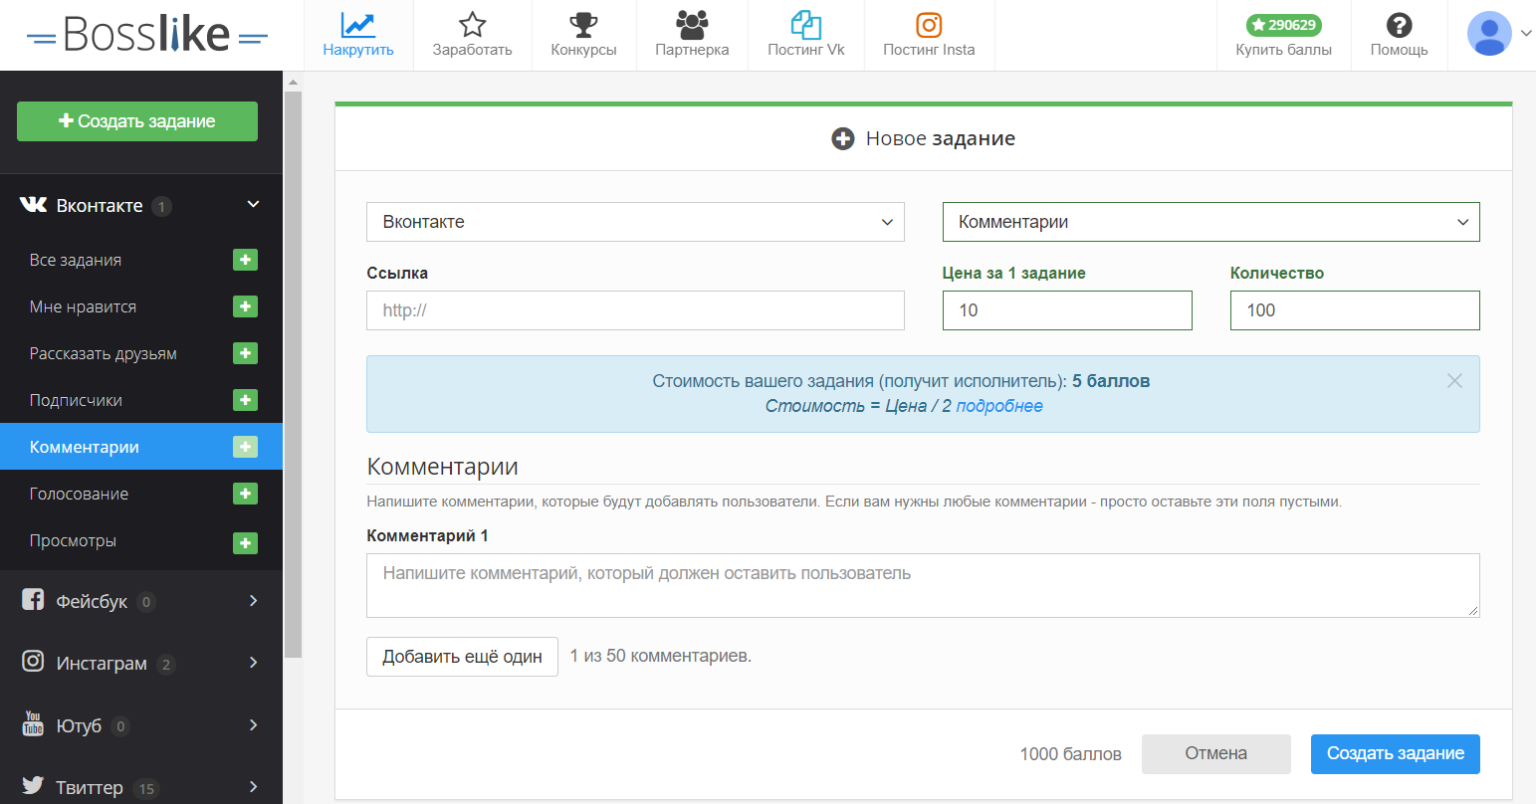This screenshot has height=804, width=1536.
Task: Click the sidebar vertical scrollbar
Action: pos(293,373)
